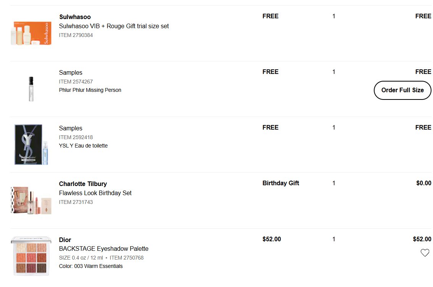Viewport: 433px width, 287px height.
Task: Click the YSL Y sample image
Action: point(31,144)
